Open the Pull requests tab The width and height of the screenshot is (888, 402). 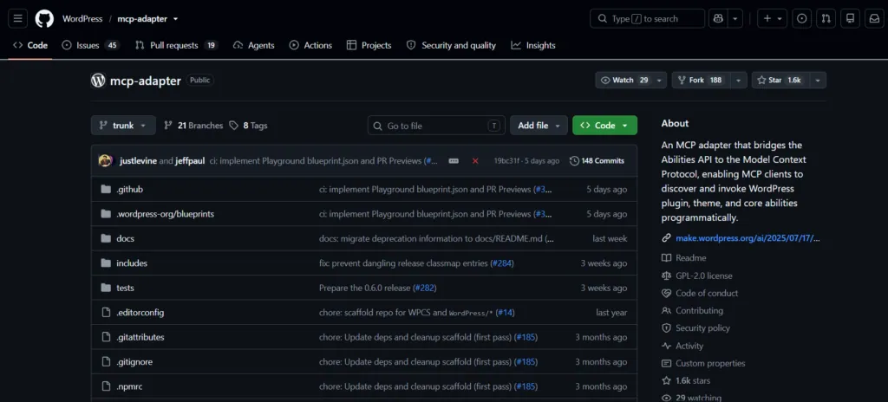click(x=177, y=45)
